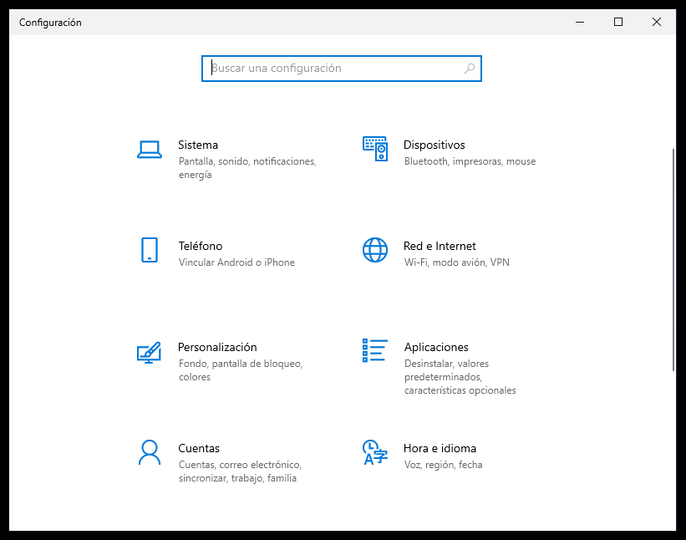
Task: Go to the Aplicaciones settings title
Action: click(436, 347)
